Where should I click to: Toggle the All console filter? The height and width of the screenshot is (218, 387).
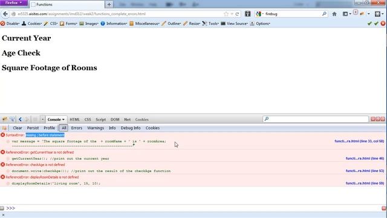pyautogui.click(x=63, y=128)
